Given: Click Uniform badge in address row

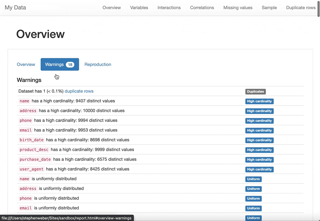Looking at the screenshot, I should tap(253, 189).
